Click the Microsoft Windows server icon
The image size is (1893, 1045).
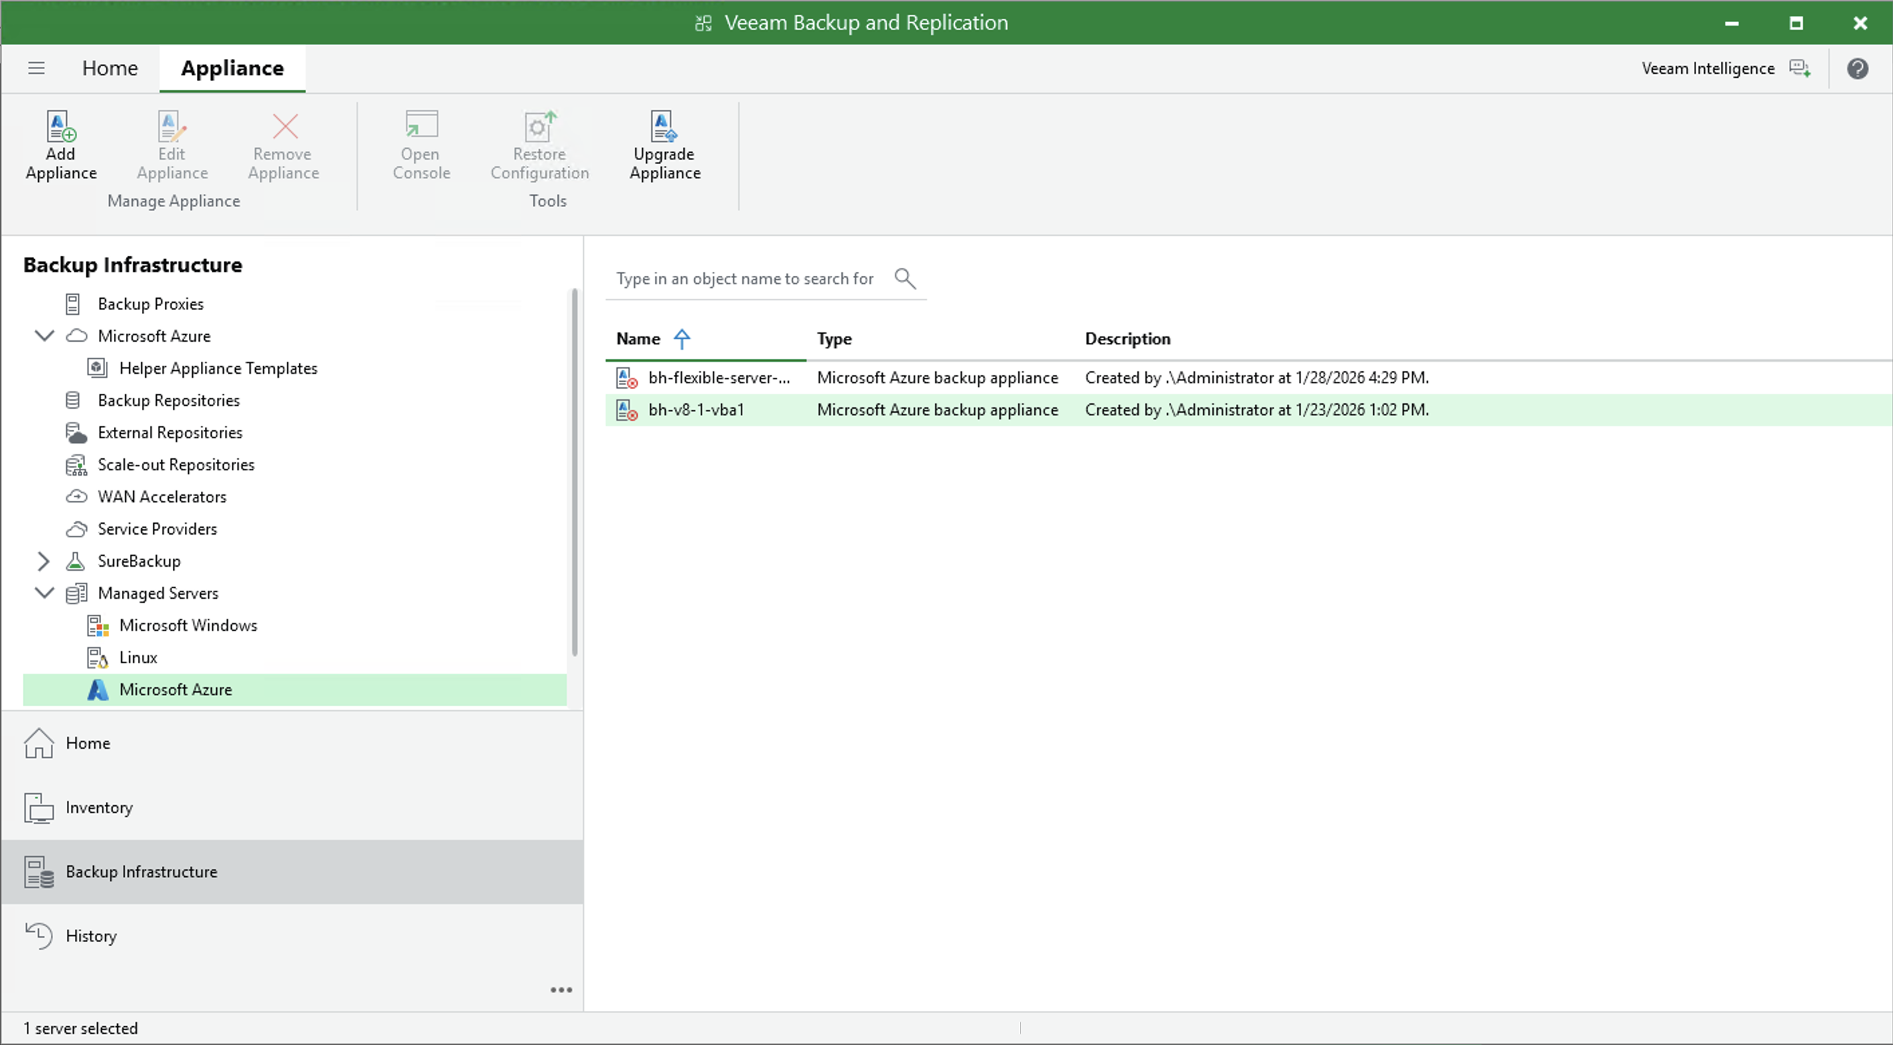[98, 626]
